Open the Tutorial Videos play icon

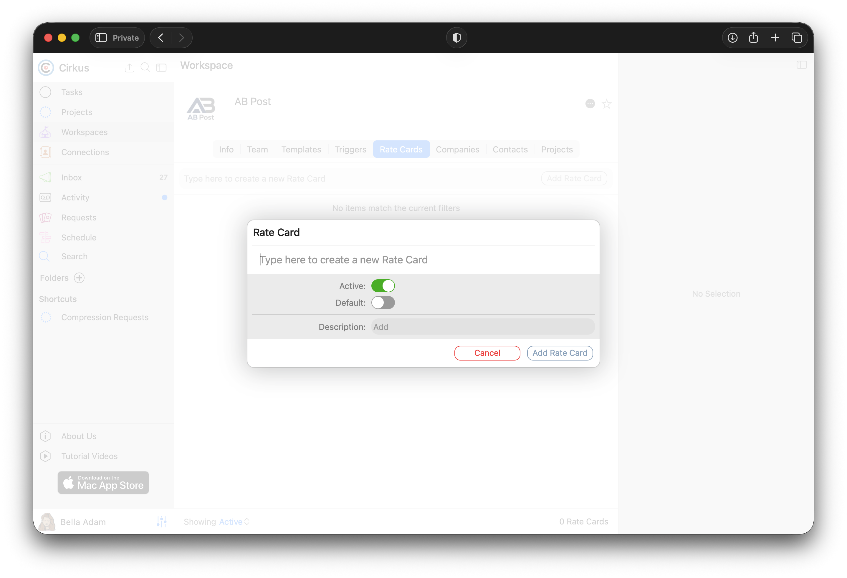point(46,456)
